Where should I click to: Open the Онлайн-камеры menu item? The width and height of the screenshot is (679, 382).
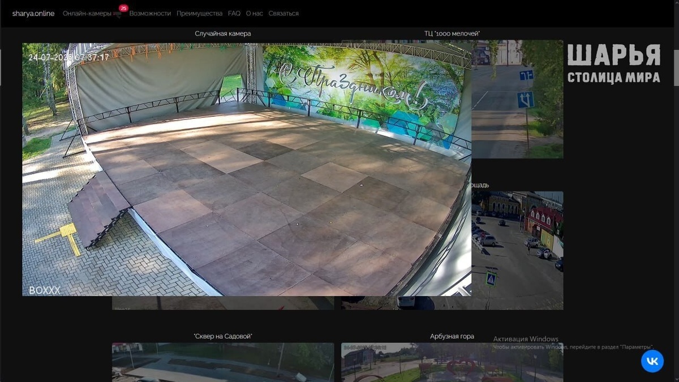(87, 13)
